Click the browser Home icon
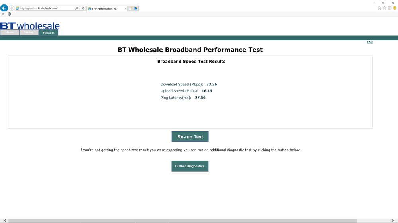 379,8
